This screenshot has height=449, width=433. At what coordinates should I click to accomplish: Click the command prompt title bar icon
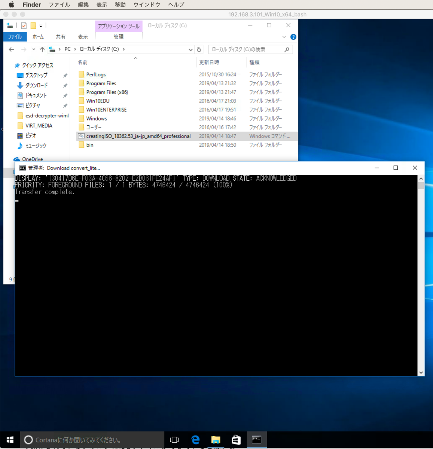click(x=22, y=168)
